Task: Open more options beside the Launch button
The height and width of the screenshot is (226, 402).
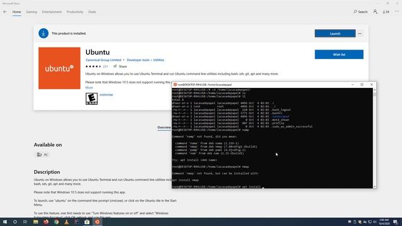Action: (360, 33)
